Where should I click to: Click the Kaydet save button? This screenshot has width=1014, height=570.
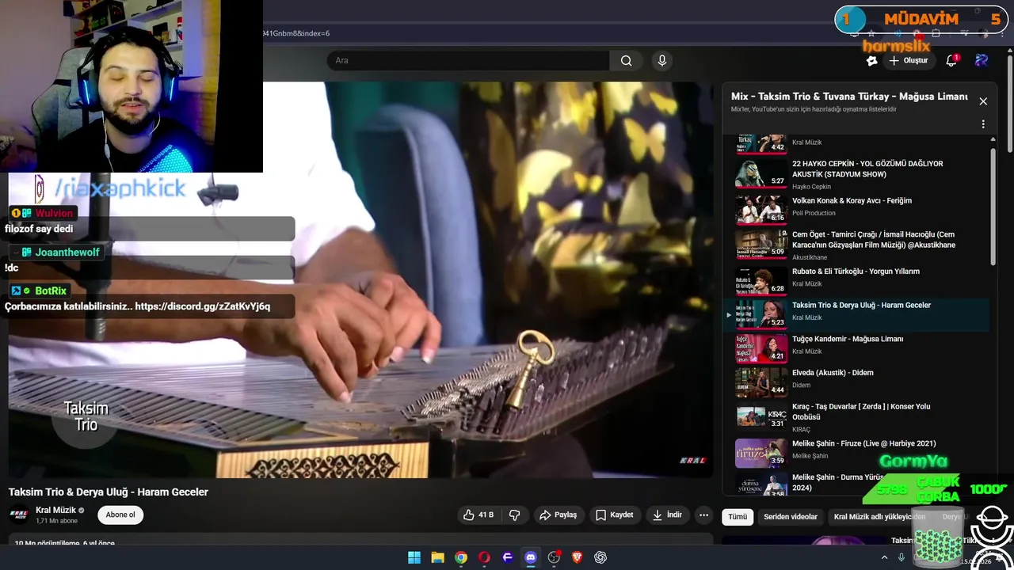pyautogui.click(x=615, y=515)
